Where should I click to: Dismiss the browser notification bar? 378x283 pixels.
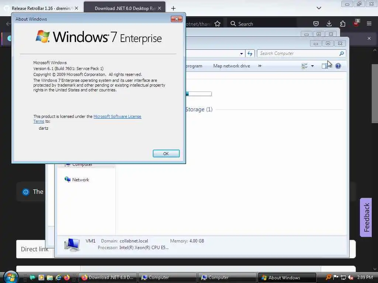(369, 38)
